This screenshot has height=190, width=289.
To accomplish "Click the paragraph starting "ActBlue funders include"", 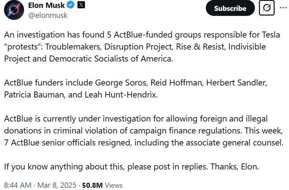I will (x=135, y=89).
